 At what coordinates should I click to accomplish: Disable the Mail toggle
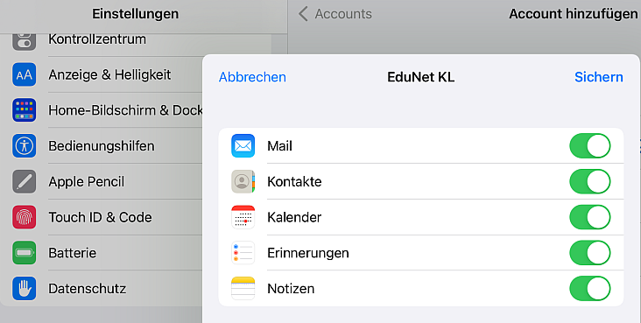pyautogui.click(x=590, y=145)
